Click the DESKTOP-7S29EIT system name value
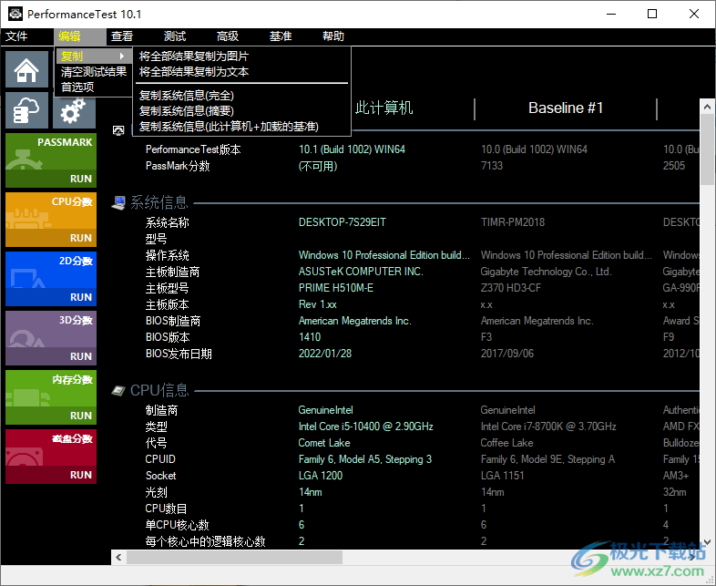 342,222
